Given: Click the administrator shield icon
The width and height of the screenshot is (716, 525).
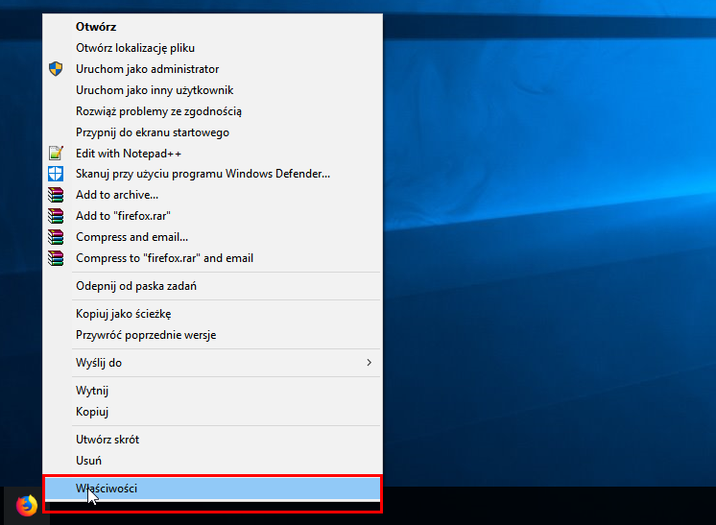Looking at the screenshot, I should point(56,69).
